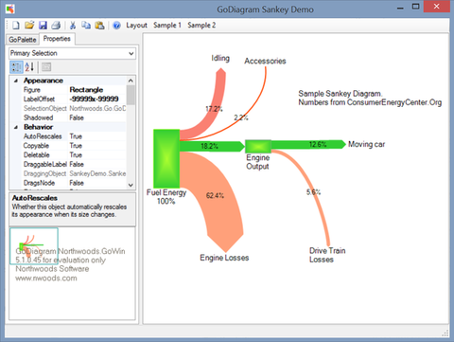Select the green Fuel Energy node
Screen dimensions: 454x342
coord(166,158)
